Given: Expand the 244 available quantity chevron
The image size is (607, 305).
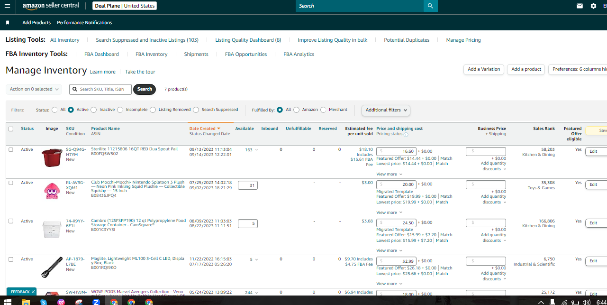Looking at the screenshot, I should coord(256,293).
